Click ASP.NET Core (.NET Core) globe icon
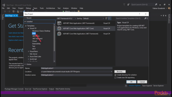Viewport: 172px width, 97px height. pos(59,29)
